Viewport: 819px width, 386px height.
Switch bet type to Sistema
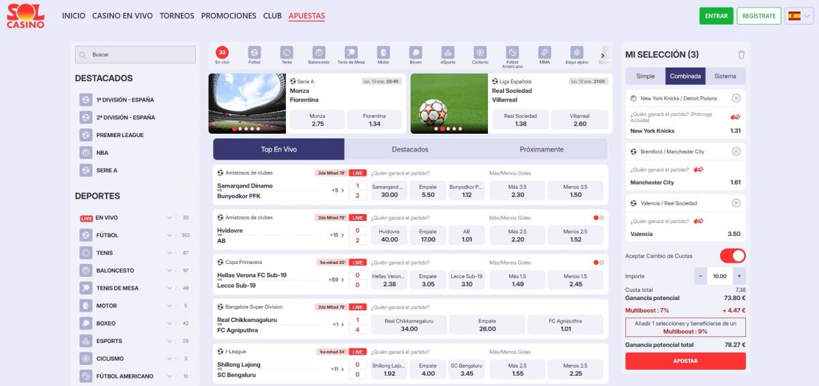pyautogui.click(x=725, y=76)
